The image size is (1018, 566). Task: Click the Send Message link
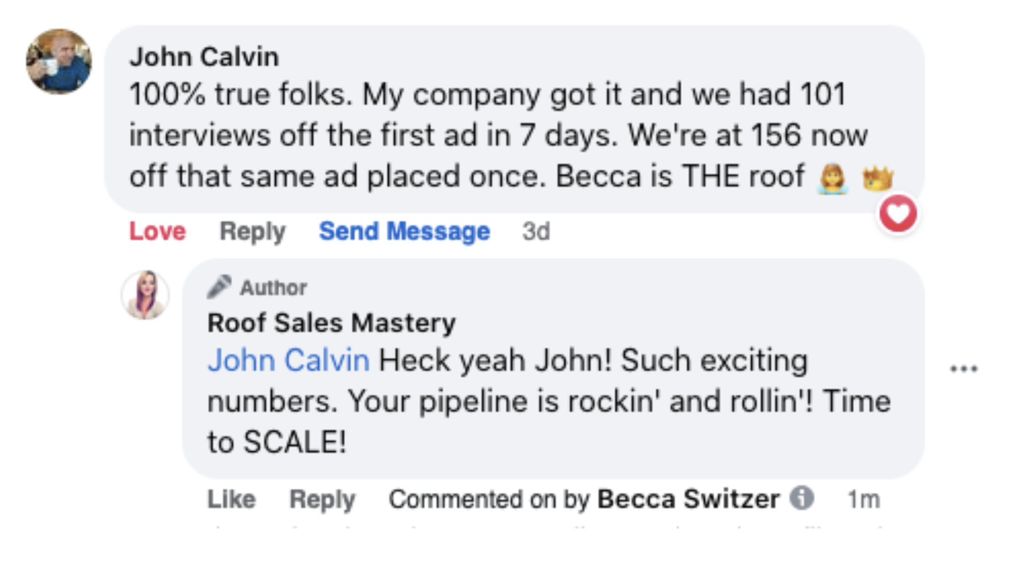point(404,231)
